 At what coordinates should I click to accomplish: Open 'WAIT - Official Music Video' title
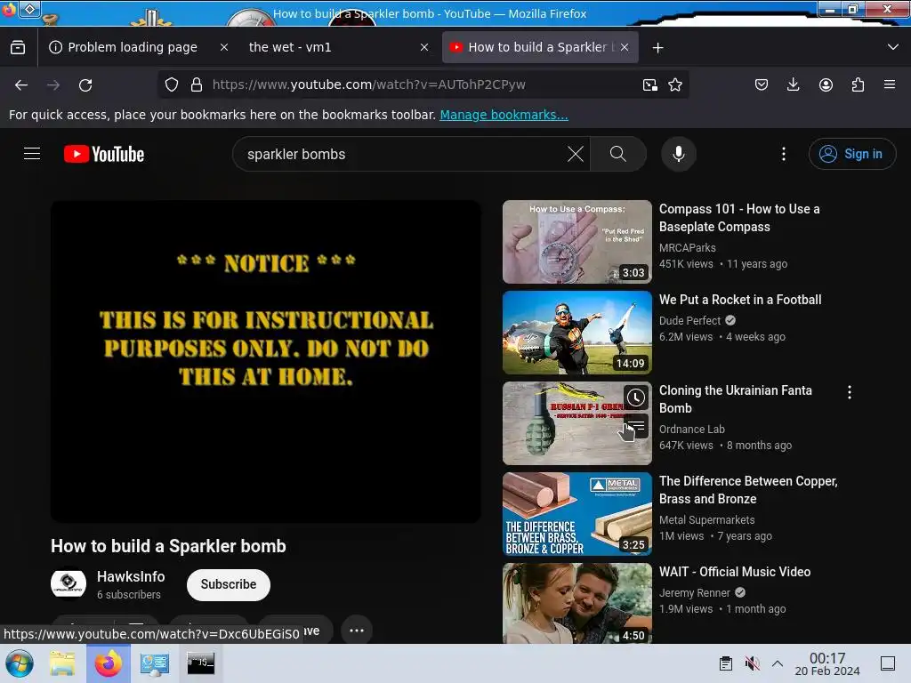[x=734, y=572]
